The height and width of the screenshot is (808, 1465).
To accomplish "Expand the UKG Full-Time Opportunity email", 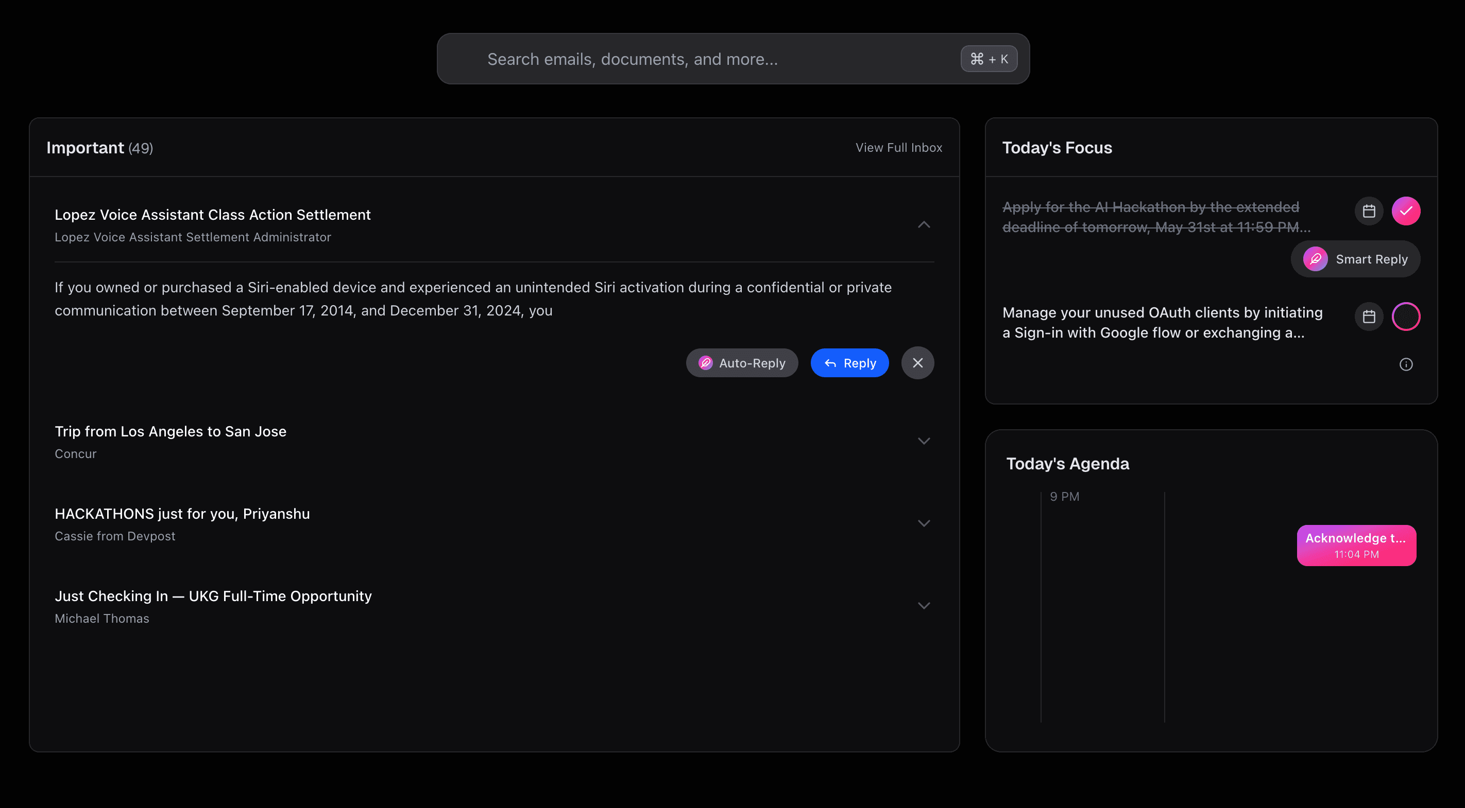I will tap(924, 605).
